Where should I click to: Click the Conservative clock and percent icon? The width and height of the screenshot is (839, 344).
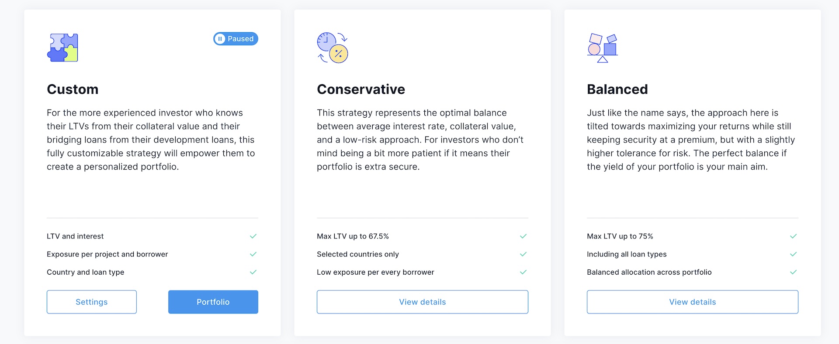tap(332, 48)
